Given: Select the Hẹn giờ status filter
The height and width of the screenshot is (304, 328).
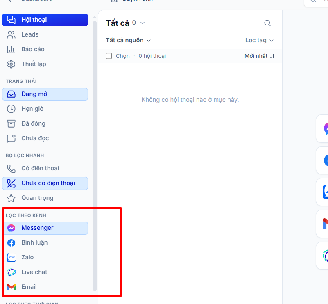Looking at the screenshot, I should click(45, 109).
